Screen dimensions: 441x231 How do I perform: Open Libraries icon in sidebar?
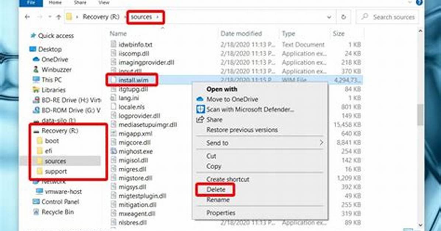36,90
